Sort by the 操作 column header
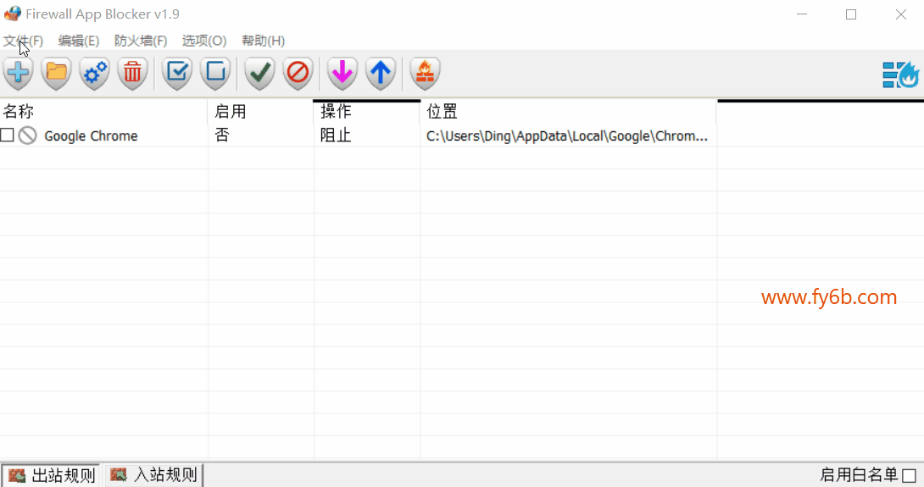 tap(366, 111)
